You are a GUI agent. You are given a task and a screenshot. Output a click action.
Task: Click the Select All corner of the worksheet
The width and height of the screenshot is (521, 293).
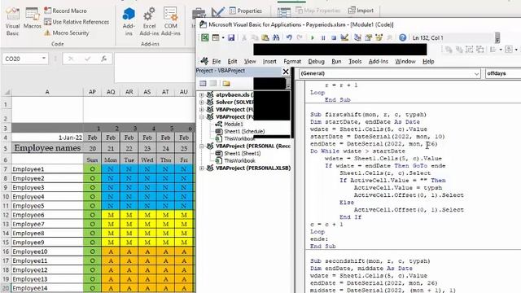6,92
